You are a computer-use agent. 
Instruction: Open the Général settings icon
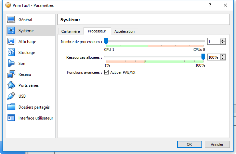tap(11, 20)
